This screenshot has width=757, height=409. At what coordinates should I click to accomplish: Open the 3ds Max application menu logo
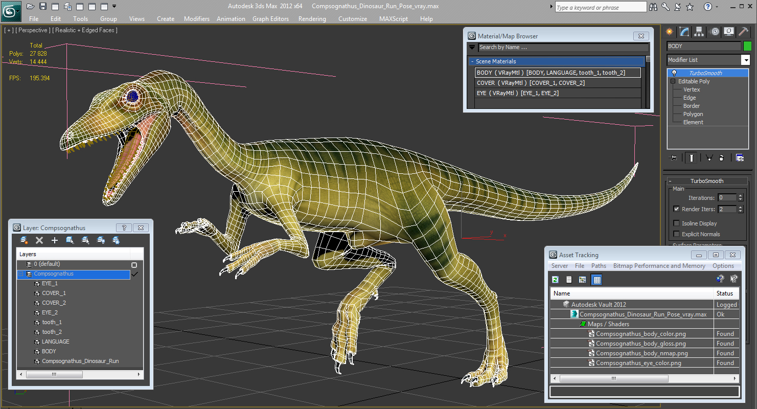pos(10,10)
